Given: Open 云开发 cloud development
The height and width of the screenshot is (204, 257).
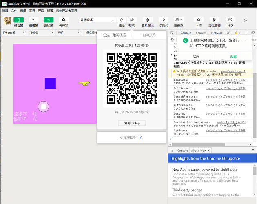Looking at the screenshot, I should pos(64,20).
